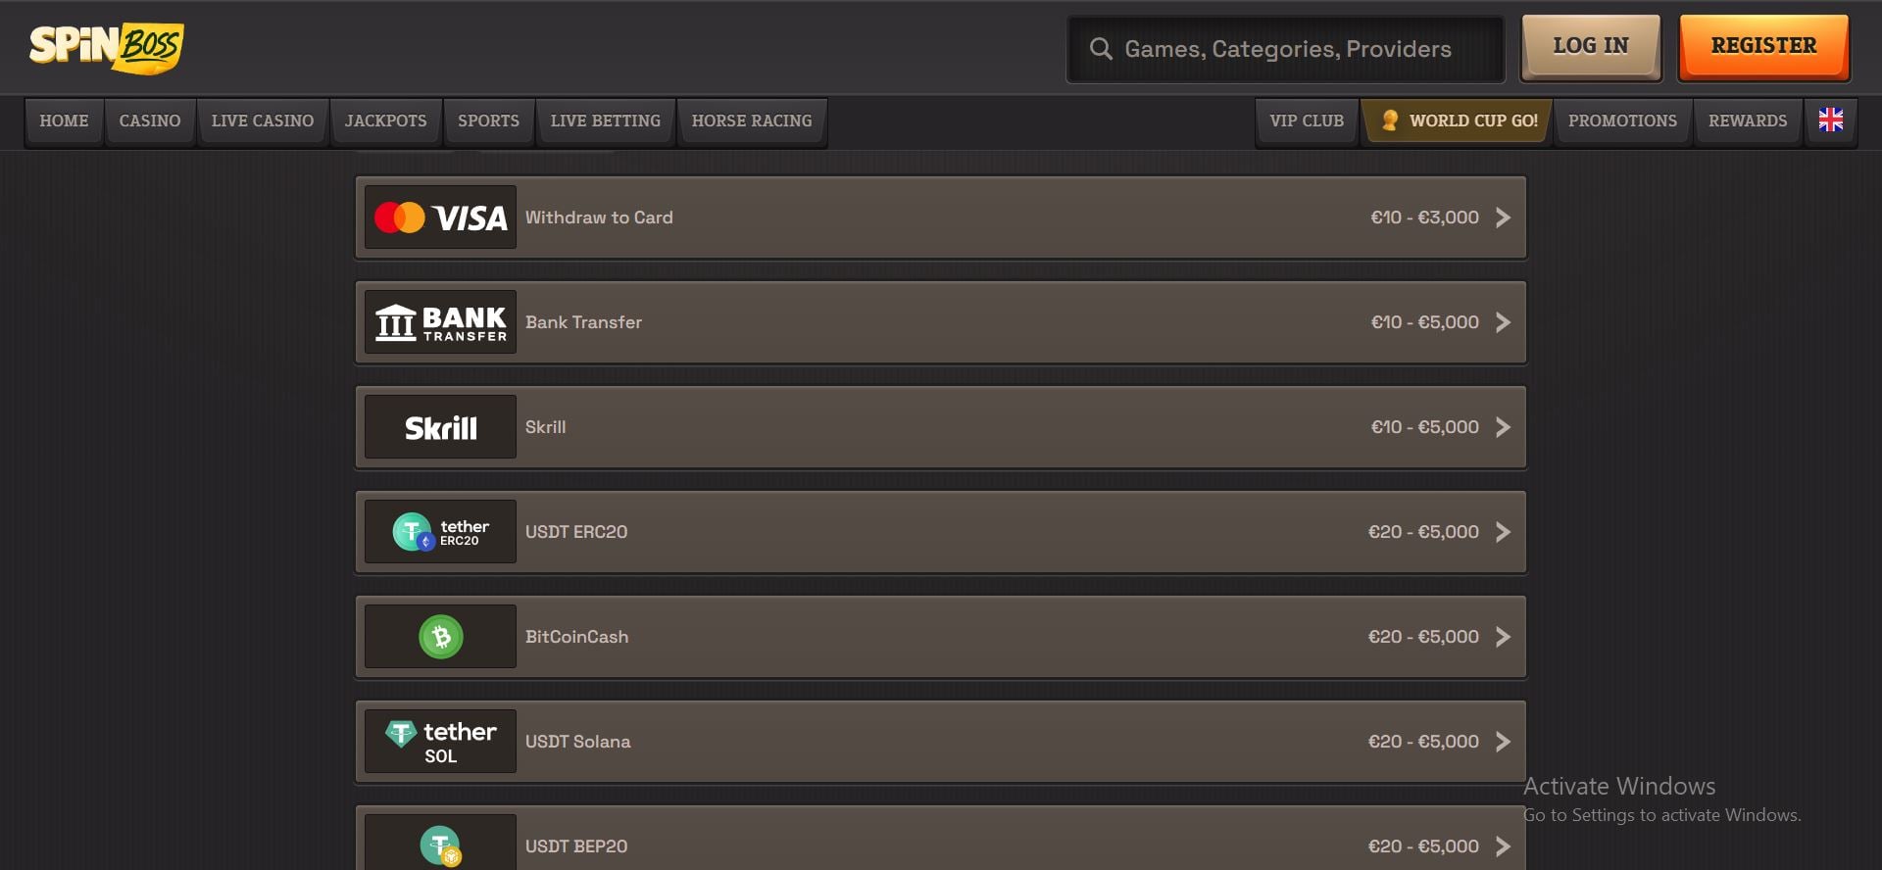Viewport: 1882px width, 870px height.
Task: Navigate to the Sports section
Action: (x=488, y=121)
